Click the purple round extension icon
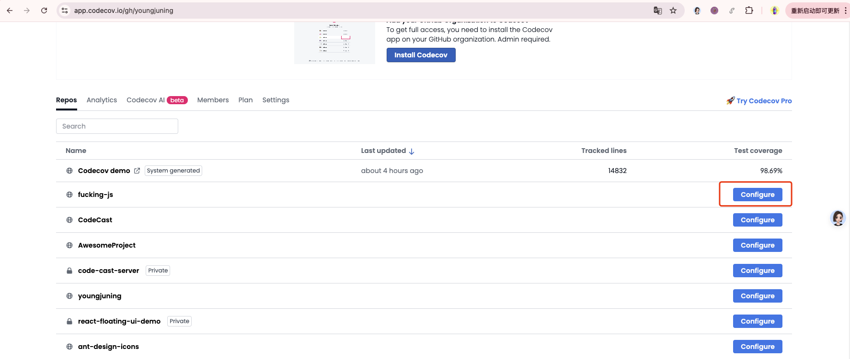The height and width of the screenshot is (359, 850). [x=714, y=11]
